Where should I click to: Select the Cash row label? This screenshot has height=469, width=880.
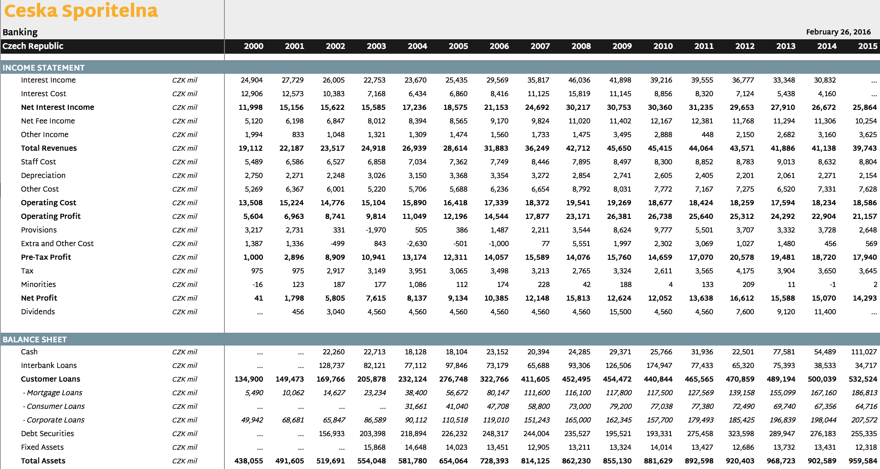[29, 352]
